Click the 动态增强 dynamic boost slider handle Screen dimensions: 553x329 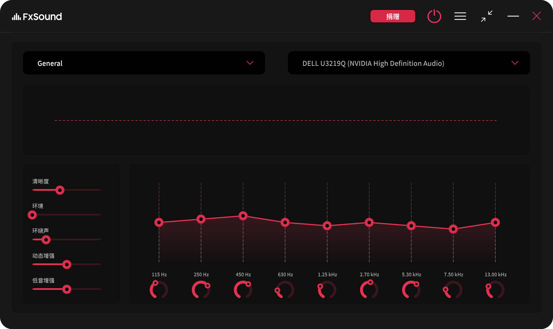click(x=67, y=264)
